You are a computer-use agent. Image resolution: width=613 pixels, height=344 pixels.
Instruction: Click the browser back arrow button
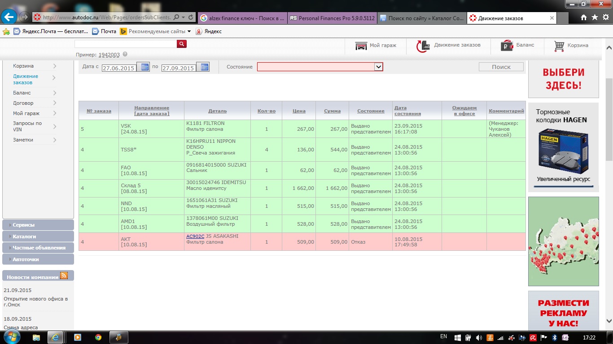[x=9, y=17]
